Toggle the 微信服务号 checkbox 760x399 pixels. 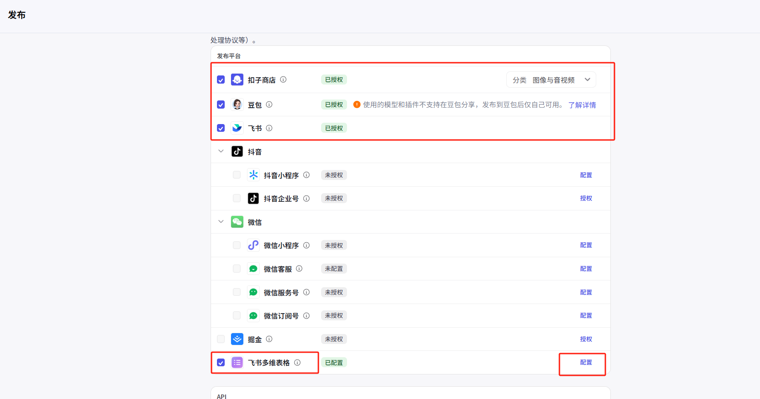[x=237, y=292]
